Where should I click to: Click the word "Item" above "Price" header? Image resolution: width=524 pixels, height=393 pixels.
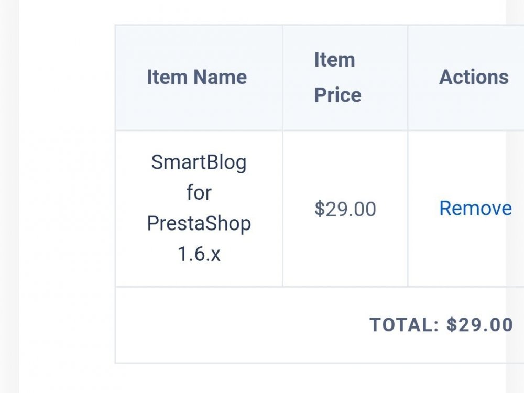[334, 60]
